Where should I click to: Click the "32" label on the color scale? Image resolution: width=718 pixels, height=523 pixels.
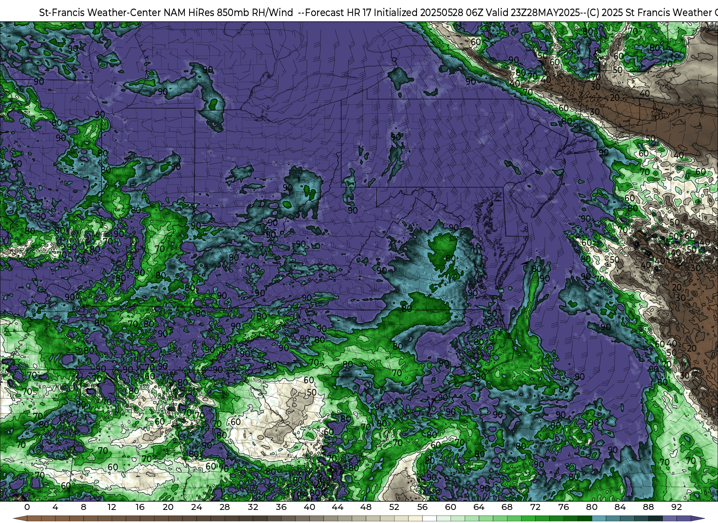pos(253,507)
